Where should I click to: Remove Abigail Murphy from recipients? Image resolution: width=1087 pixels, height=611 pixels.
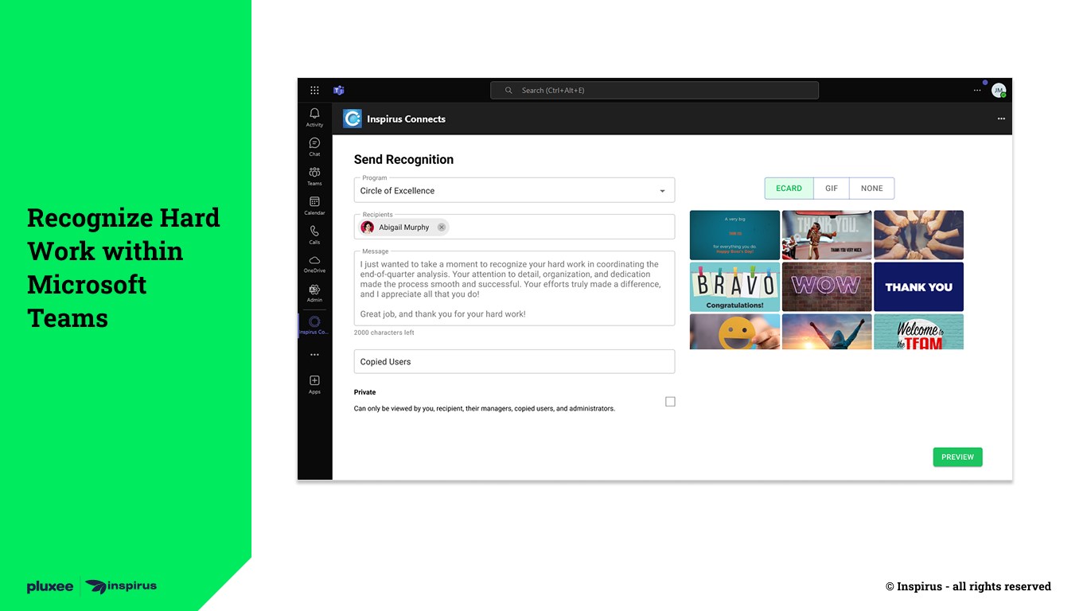(x=442, y=228)
